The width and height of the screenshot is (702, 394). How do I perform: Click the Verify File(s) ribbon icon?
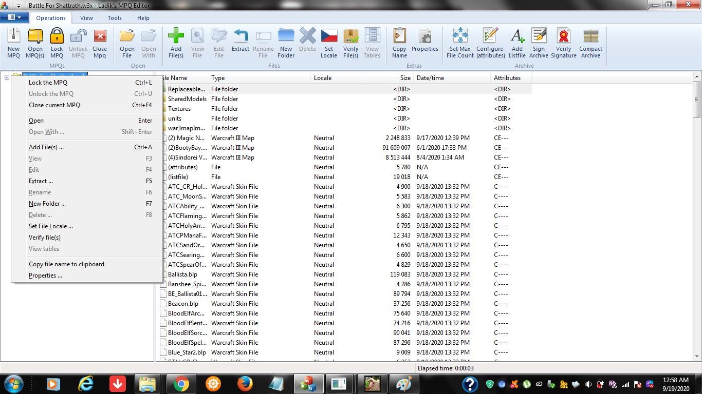coord(350,43)
